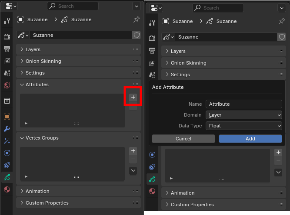This screenshot has width=290, height=215.
Task: Cancel the Add Attribute dialog
Action: 183,139
